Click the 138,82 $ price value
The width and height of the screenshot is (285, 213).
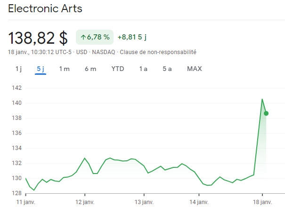click(x=38, y=37)
